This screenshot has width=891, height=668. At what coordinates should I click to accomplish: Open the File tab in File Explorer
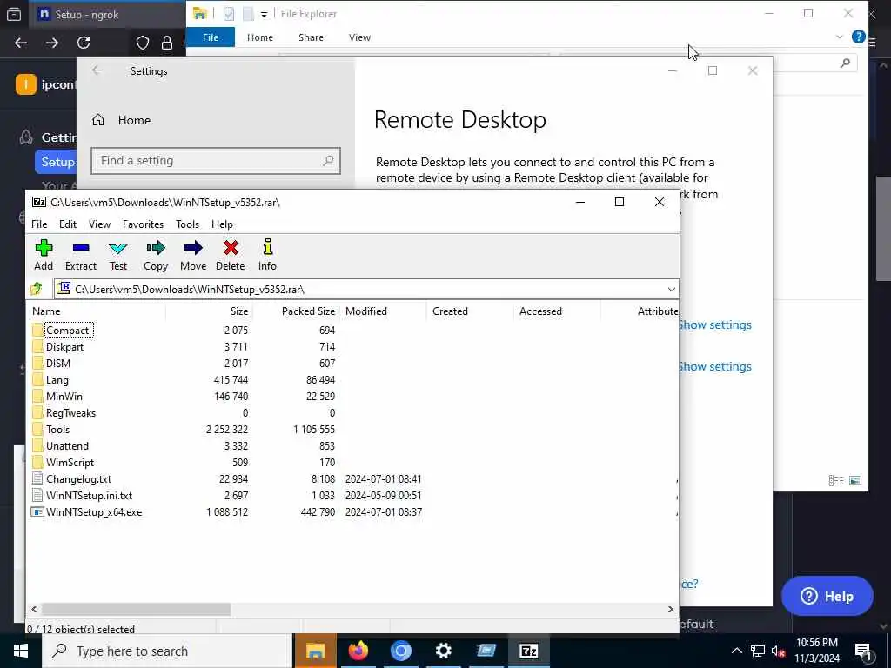(211, 37)
